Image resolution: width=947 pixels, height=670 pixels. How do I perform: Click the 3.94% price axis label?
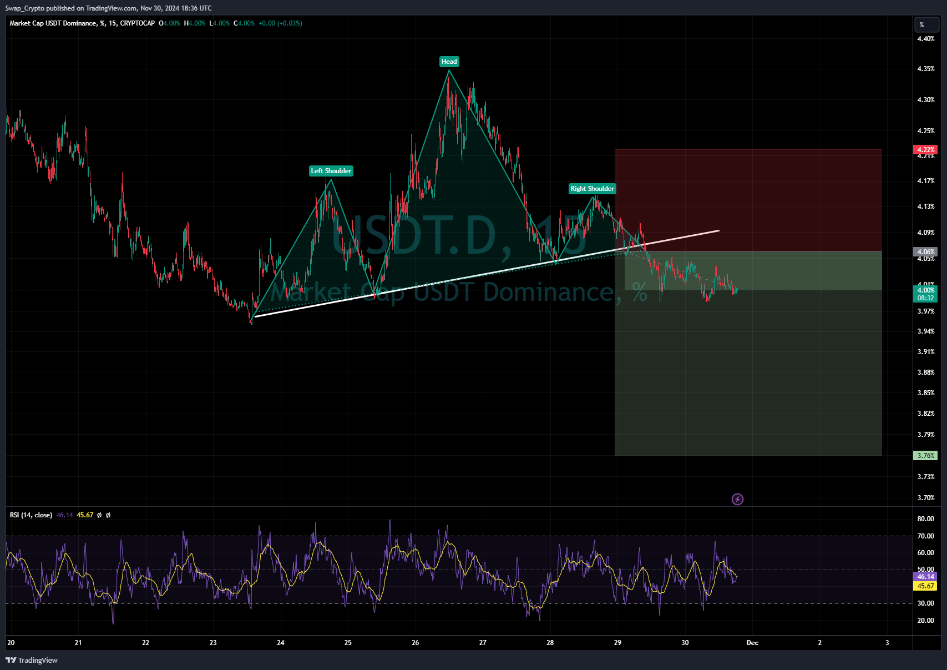(926, 331)
